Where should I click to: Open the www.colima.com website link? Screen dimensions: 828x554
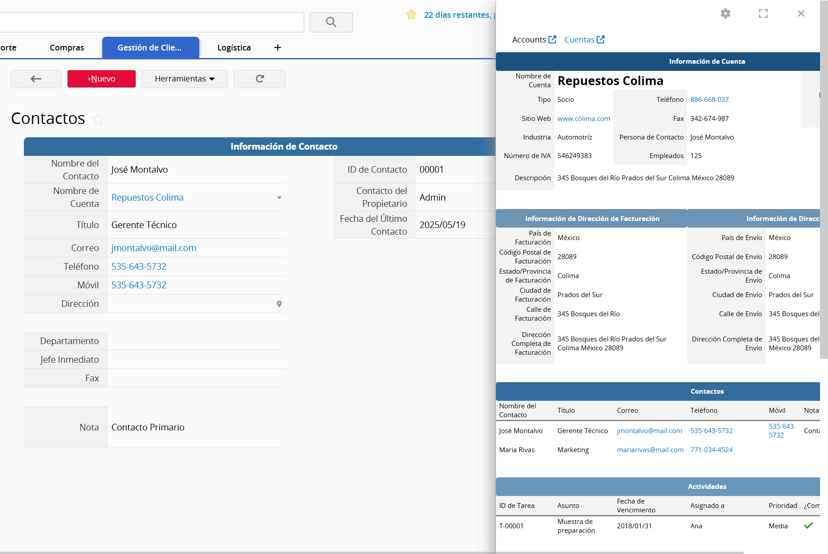[583, 119]
